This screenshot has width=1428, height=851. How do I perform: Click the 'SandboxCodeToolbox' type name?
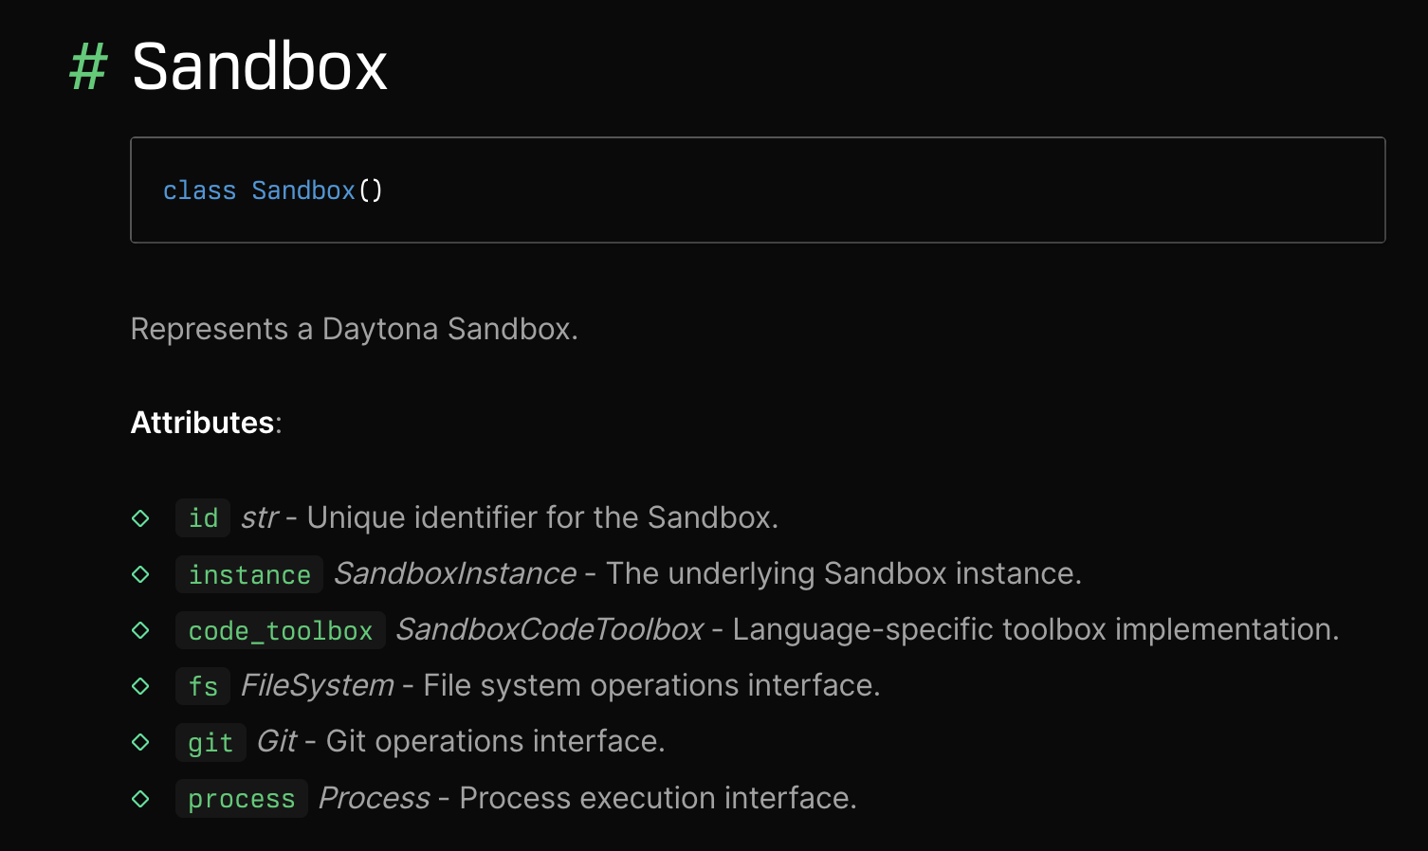550,629
